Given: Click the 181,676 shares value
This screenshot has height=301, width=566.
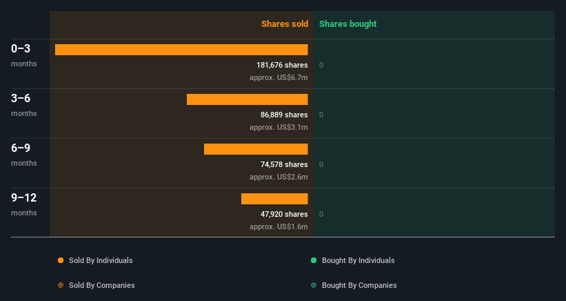Looking at the screenshot, I should pyautogui.click(x=282, y=65).
